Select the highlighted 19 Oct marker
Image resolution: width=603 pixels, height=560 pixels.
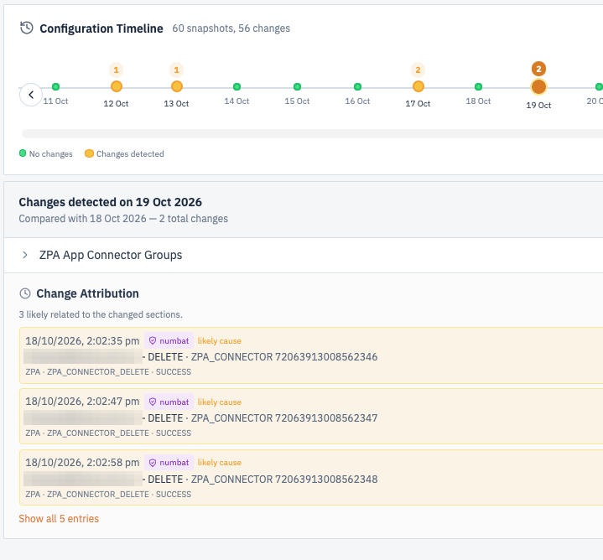pyautogui.click(x=538, y=87)
